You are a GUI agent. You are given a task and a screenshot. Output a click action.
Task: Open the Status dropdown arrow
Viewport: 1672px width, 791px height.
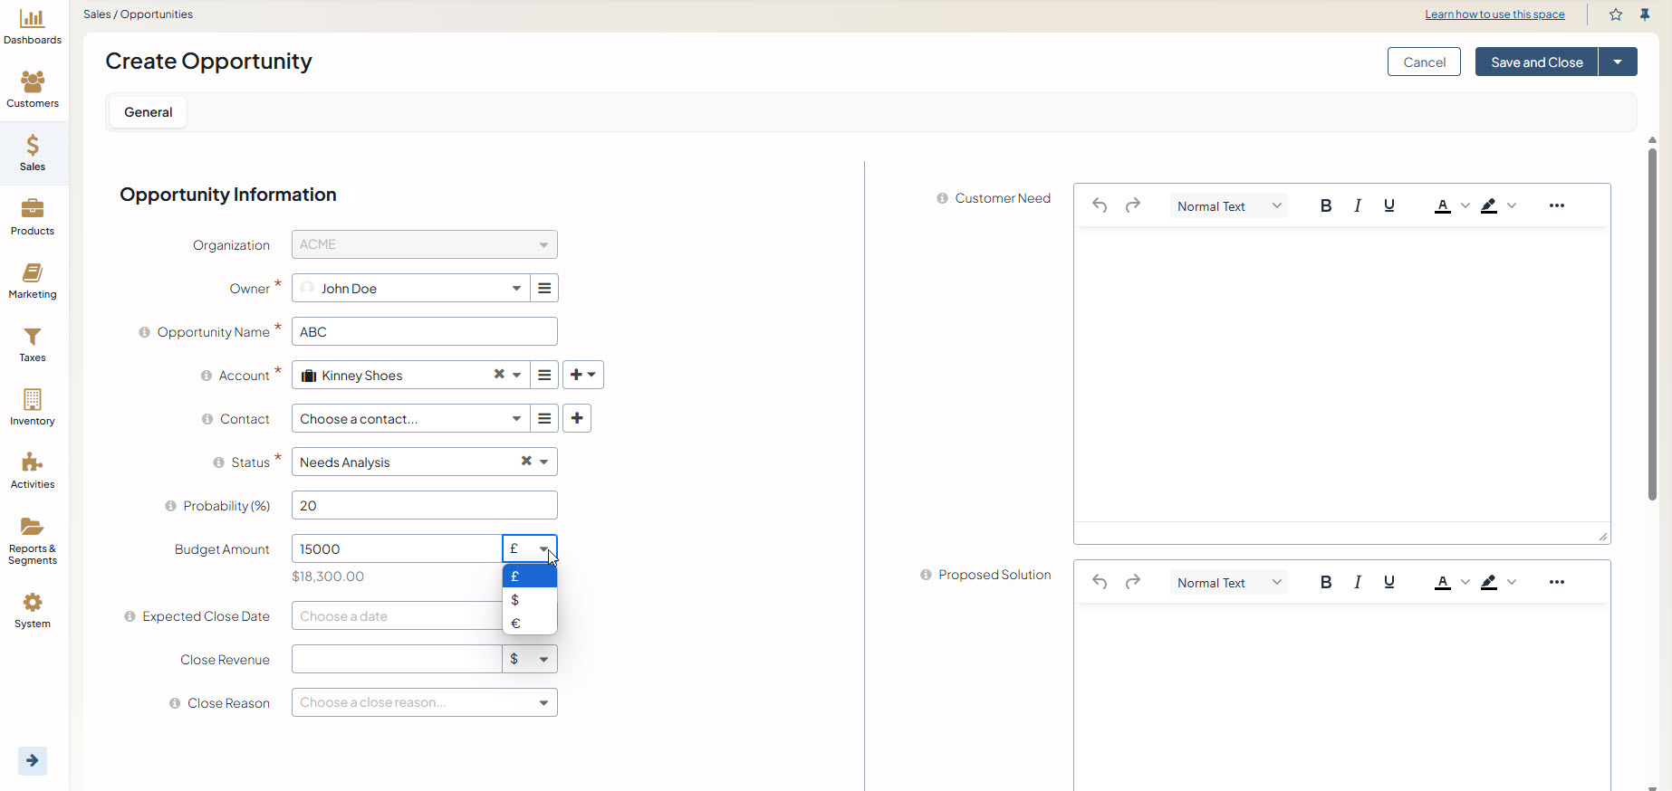point(544,462)
